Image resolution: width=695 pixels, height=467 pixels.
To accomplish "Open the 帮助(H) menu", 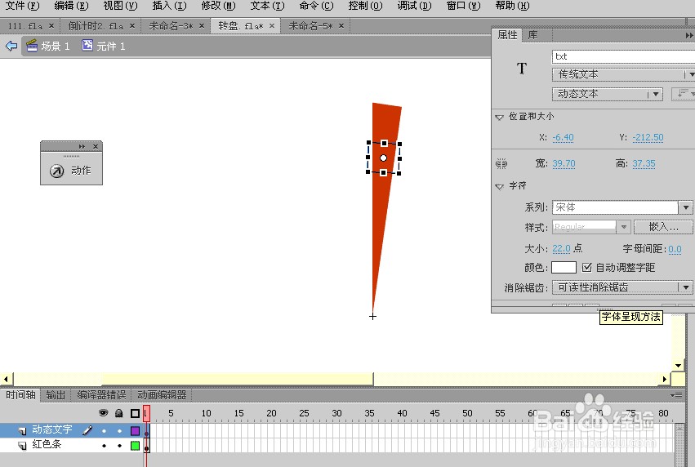I will coord(512,7).
